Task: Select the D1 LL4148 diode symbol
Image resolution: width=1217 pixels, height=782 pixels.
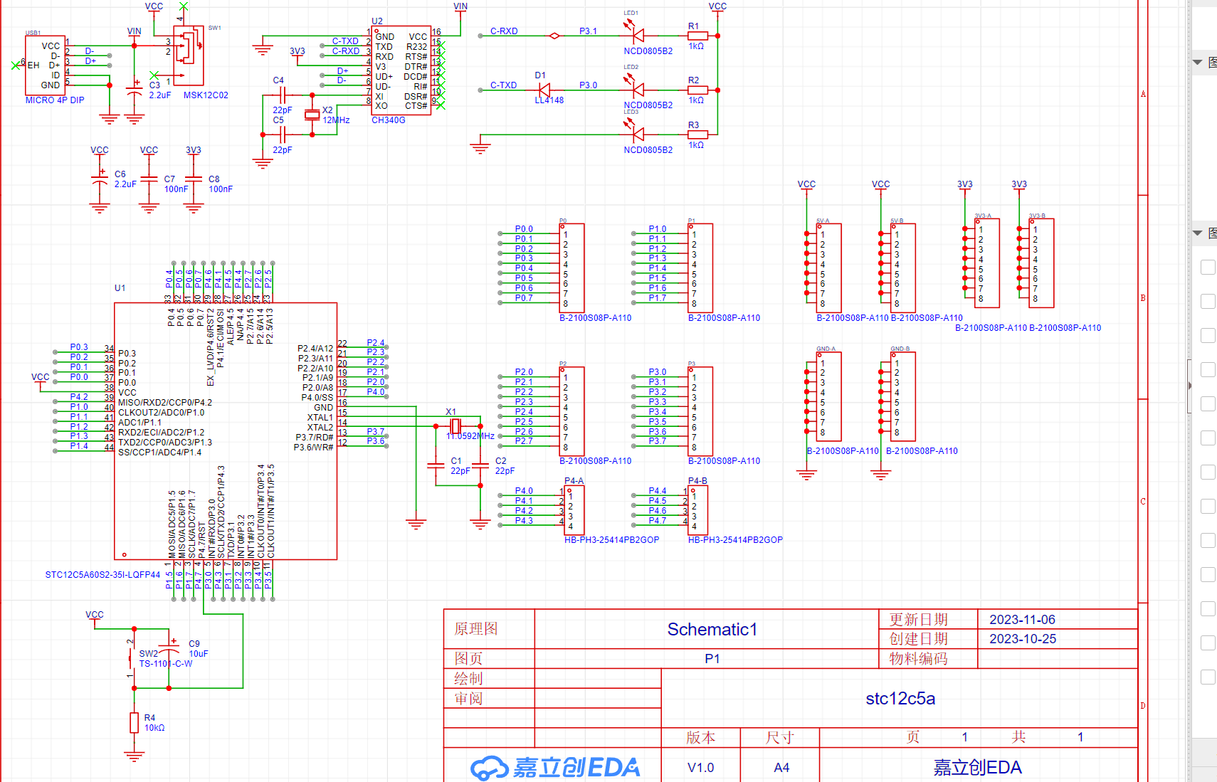Action: (544, 90)
